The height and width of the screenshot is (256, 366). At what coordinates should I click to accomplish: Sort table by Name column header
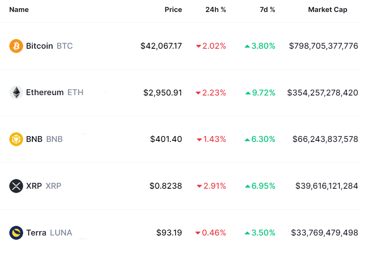(19, 10)
